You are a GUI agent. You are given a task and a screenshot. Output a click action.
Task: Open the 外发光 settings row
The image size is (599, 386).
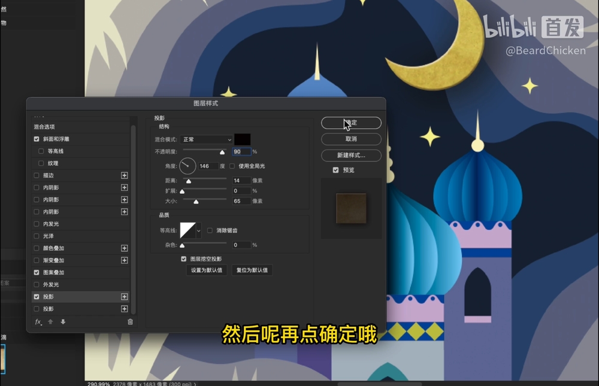click(81, 285)
